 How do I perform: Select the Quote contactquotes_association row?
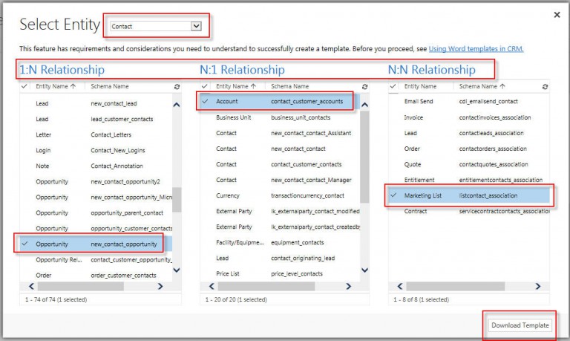469,164
